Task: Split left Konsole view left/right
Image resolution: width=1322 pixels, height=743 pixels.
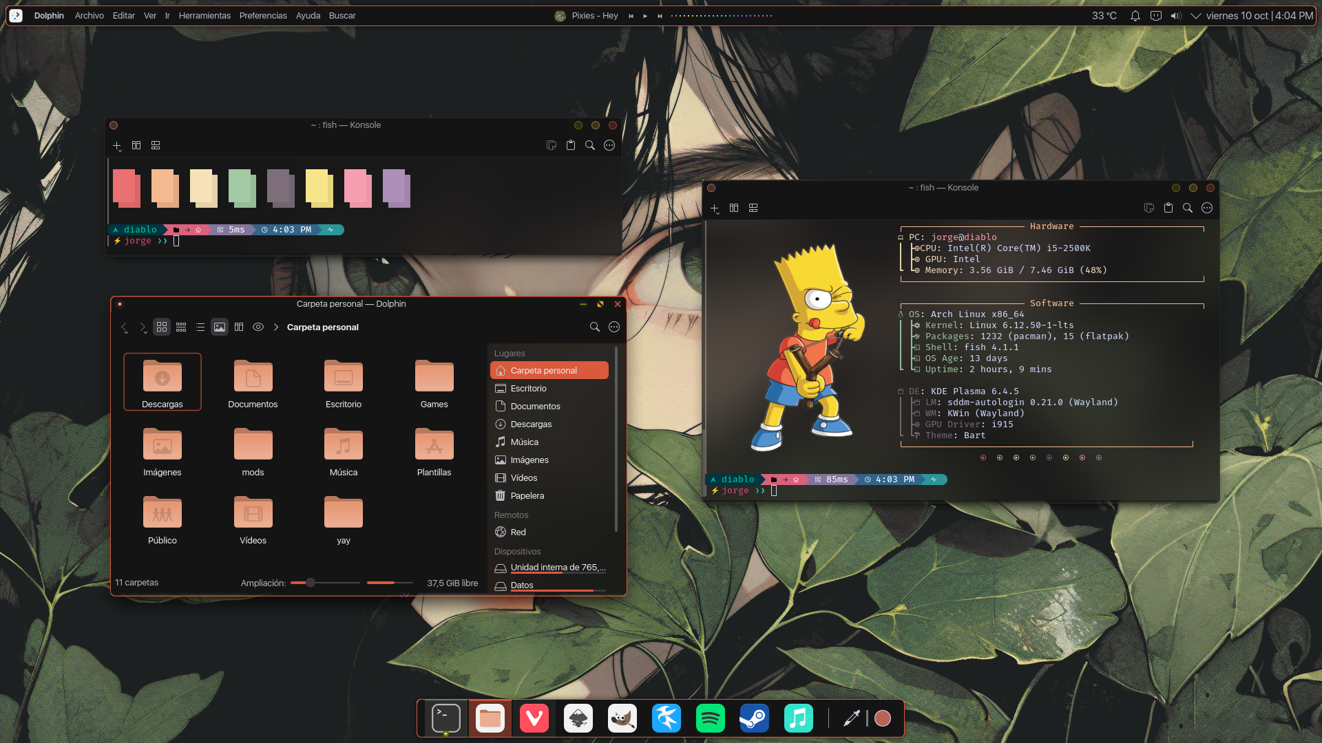Action: point(136,145)
